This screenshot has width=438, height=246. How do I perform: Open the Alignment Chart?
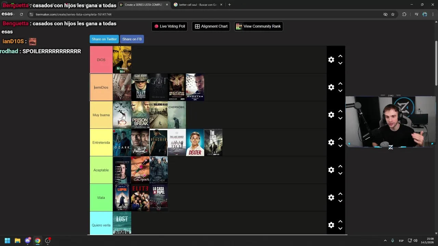click(x=211, y=26)
